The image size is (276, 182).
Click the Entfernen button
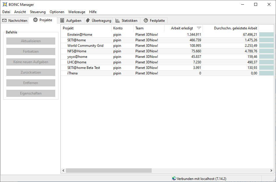point(31,83)
